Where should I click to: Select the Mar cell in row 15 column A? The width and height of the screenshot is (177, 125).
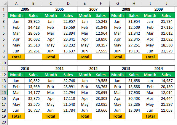coord(16,92)
